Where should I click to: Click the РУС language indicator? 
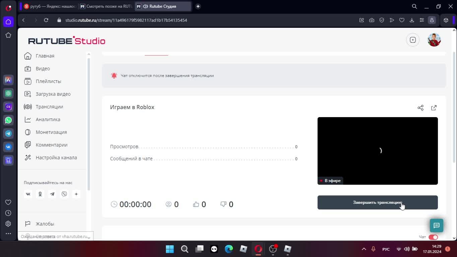pos(386,249)
